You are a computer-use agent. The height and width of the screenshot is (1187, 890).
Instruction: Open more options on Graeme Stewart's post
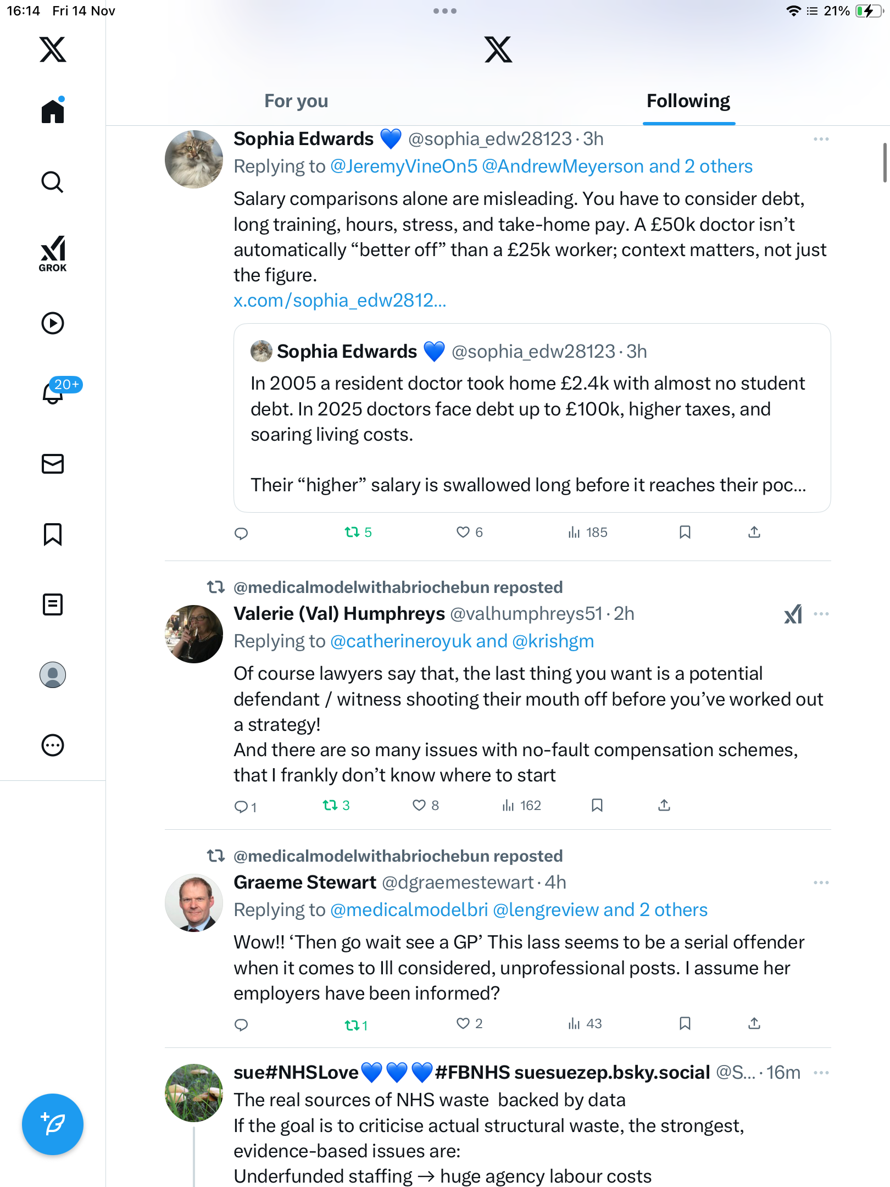(821, 883)
